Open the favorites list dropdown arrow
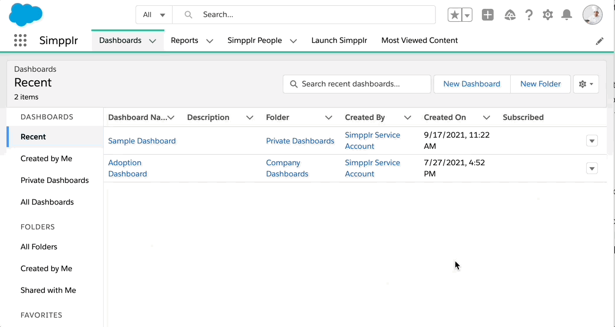This screenshot has width=615, height=327. pos(467,15)
